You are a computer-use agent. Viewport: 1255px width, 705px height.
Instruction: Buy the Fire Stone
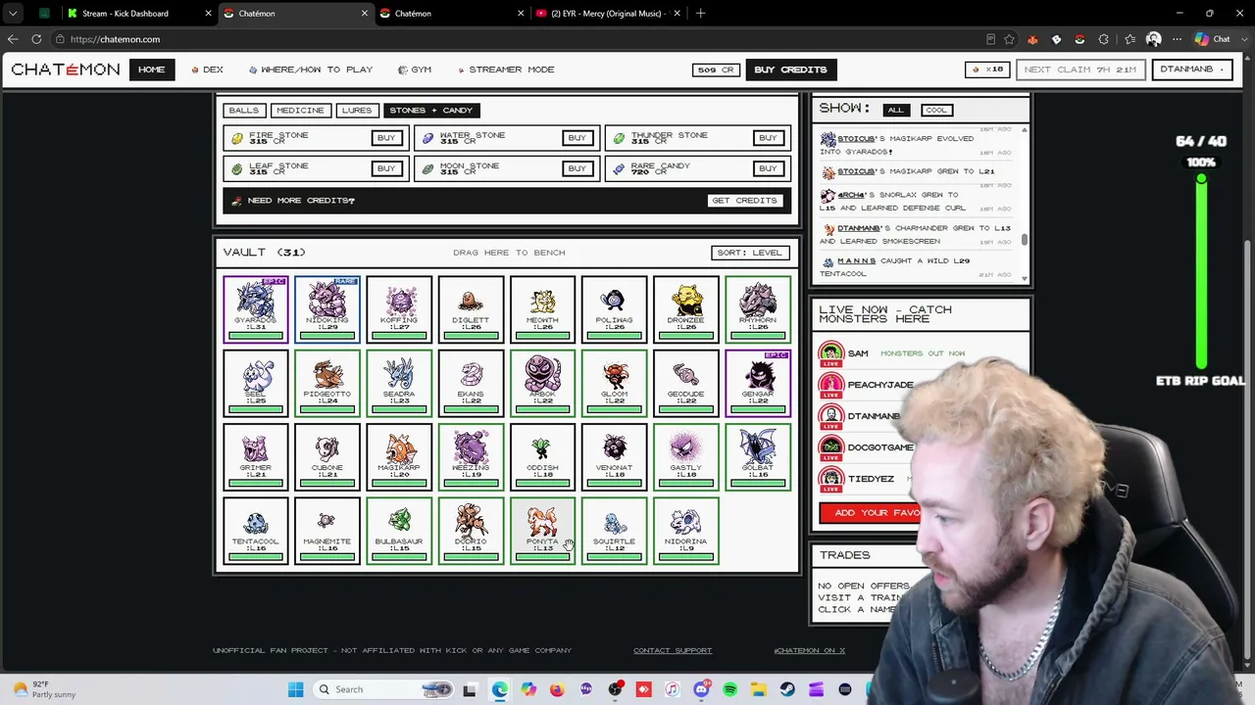pos(386,138)
